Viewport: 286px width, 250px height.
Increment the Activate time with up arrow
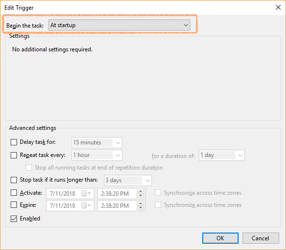coord(140,191)
